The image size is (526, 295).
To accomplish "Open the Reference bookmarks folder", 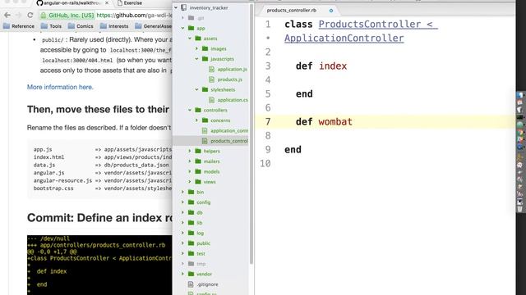I will [19, 26].
